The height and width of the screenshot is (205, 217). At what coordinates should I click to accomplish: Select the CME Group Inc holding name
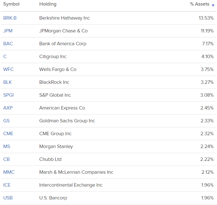tap(55, 134)
